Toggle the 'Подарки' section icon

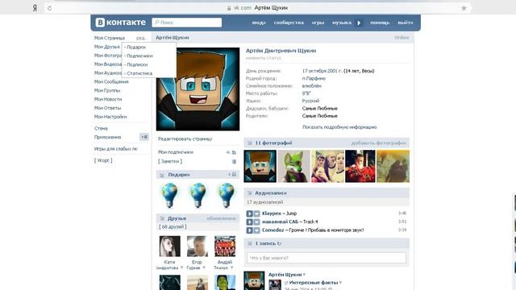(161, 175)
